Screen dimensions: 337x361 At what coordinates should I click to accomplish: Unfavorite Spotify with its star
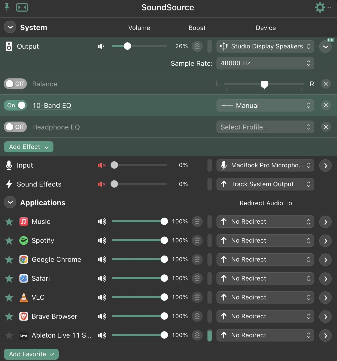coord(9,240)
